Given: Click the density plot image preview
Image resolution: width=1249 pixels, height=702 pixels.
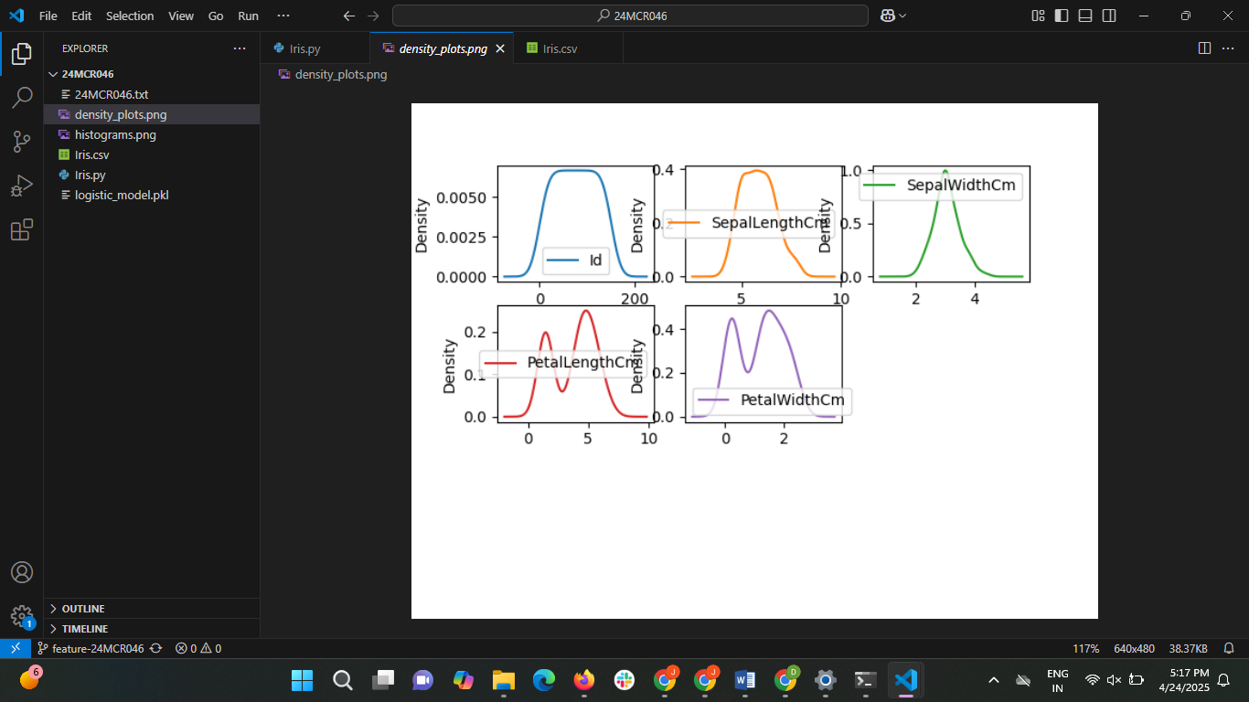Looking at the screenshot, I should pos(754,361).
